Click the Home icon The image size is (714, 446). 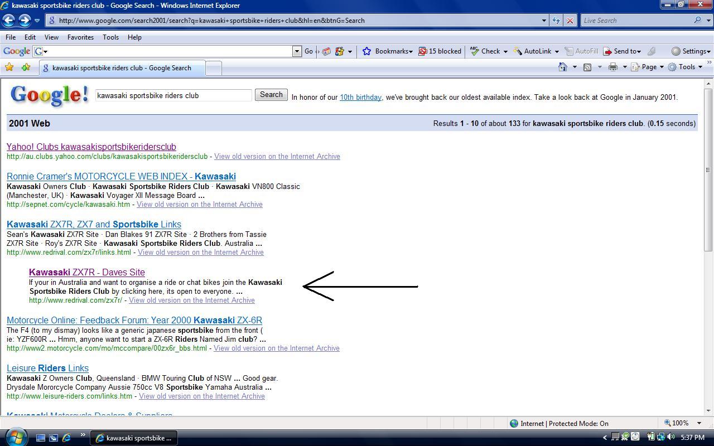[x=563, y=66]
